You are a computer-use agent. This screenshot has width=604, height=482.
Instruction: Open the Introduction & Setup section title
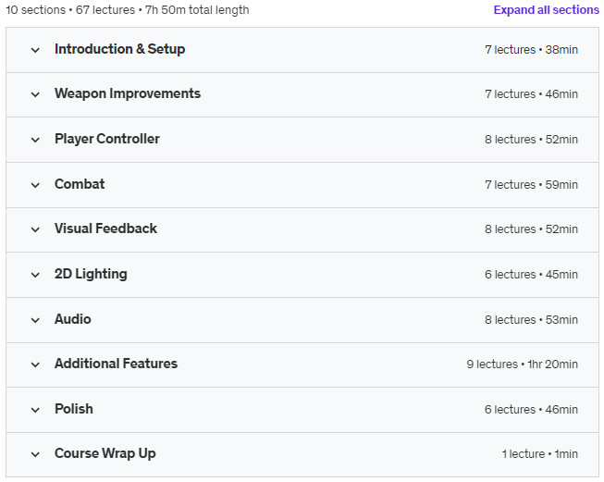tap(120, 49)
